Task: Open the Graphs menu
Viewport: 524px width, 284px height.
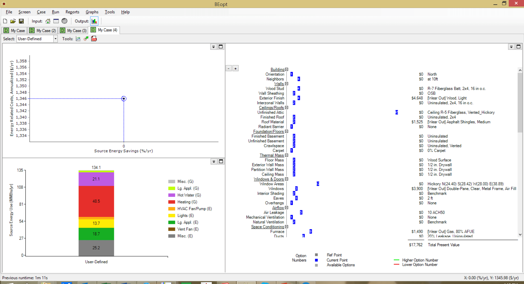Action: tap(92, 12)
